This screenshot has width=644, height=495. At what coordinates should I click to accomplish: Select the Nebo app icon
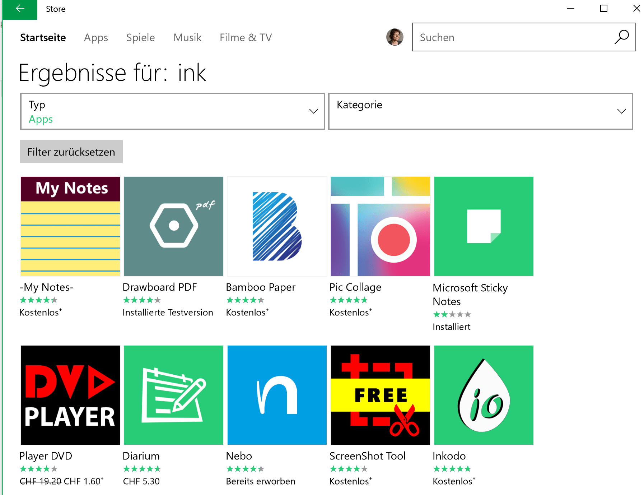276,394
